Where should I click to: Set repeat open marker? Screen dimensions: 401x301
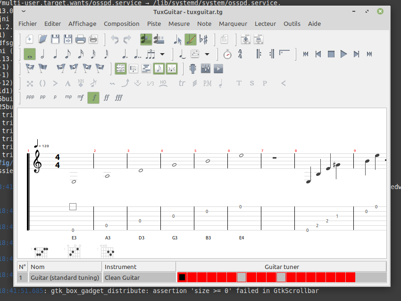(259, 54)
